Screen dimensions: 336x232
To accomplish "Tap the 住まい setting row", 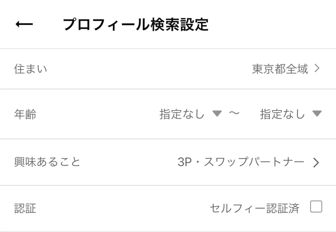I will point(30,69).
